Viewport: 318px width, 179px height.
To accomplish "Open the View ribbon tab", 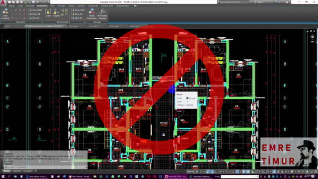I will pos(52,6).
